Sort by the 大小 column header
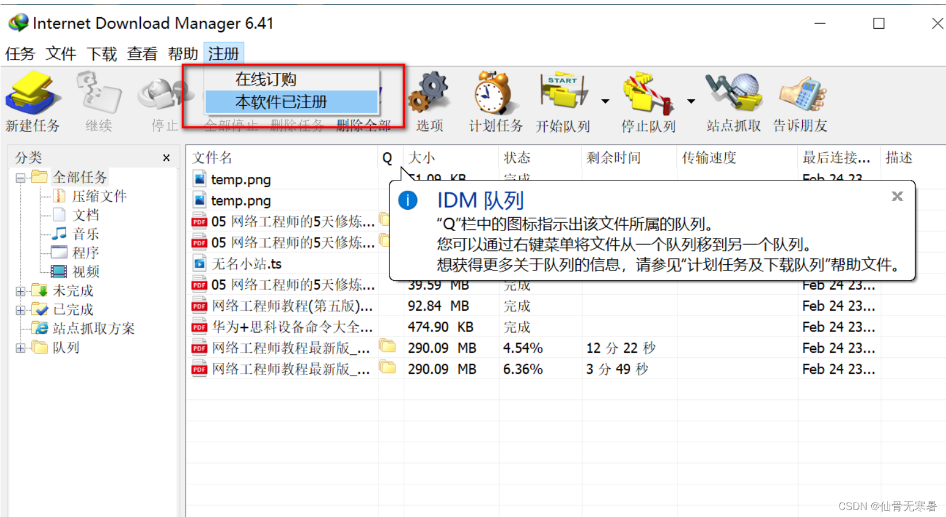 [x=451, y=158]
